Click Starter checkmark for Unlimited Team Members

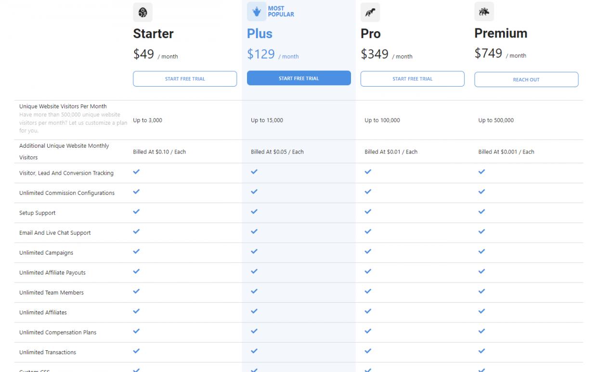[x=136, y=291]
